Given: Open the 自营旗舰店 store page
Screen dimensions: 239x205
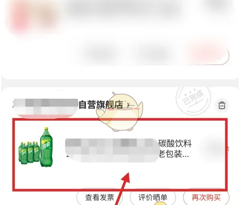Looking at the screenshot, I should click(101, 104).
